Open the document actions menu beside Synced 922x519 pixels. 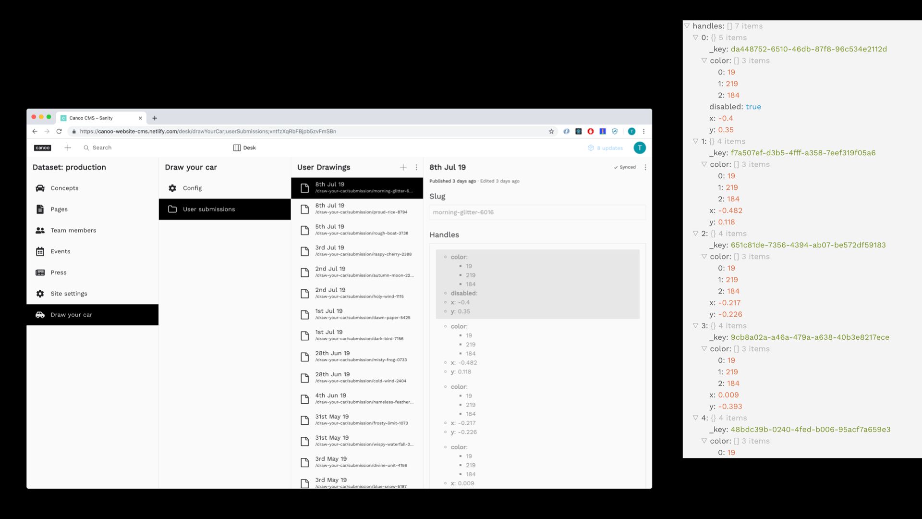click(645, 167)
